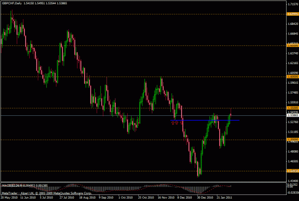The height and width of the screenshot is (201, 299).
Task: Select the 1.65000 horizontal level price tag
Action: [293, 45]
